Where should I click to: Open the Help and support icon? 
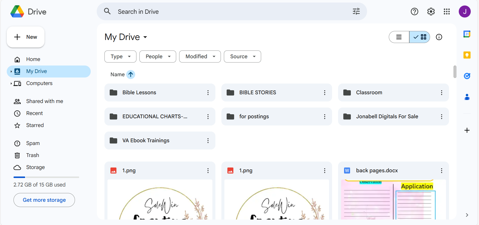click(x=415, y=11)
